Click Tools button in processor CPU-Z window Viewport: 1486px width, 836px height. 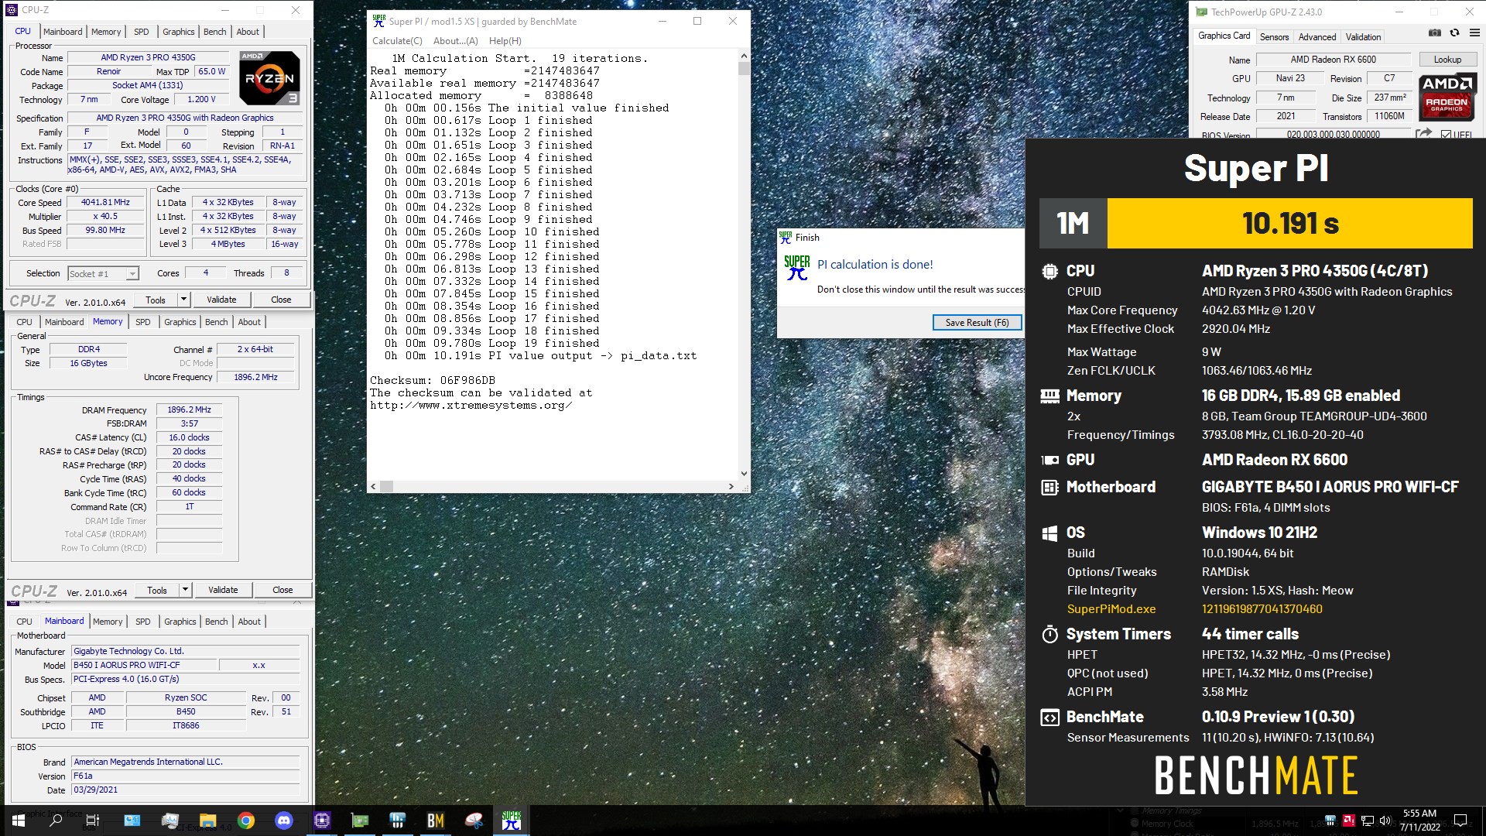point(156,300)
